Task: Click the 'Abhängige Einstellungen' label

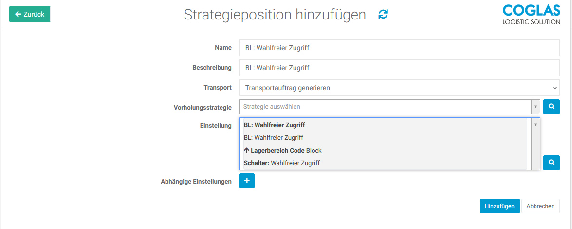Action: click(x=196, y=182)
